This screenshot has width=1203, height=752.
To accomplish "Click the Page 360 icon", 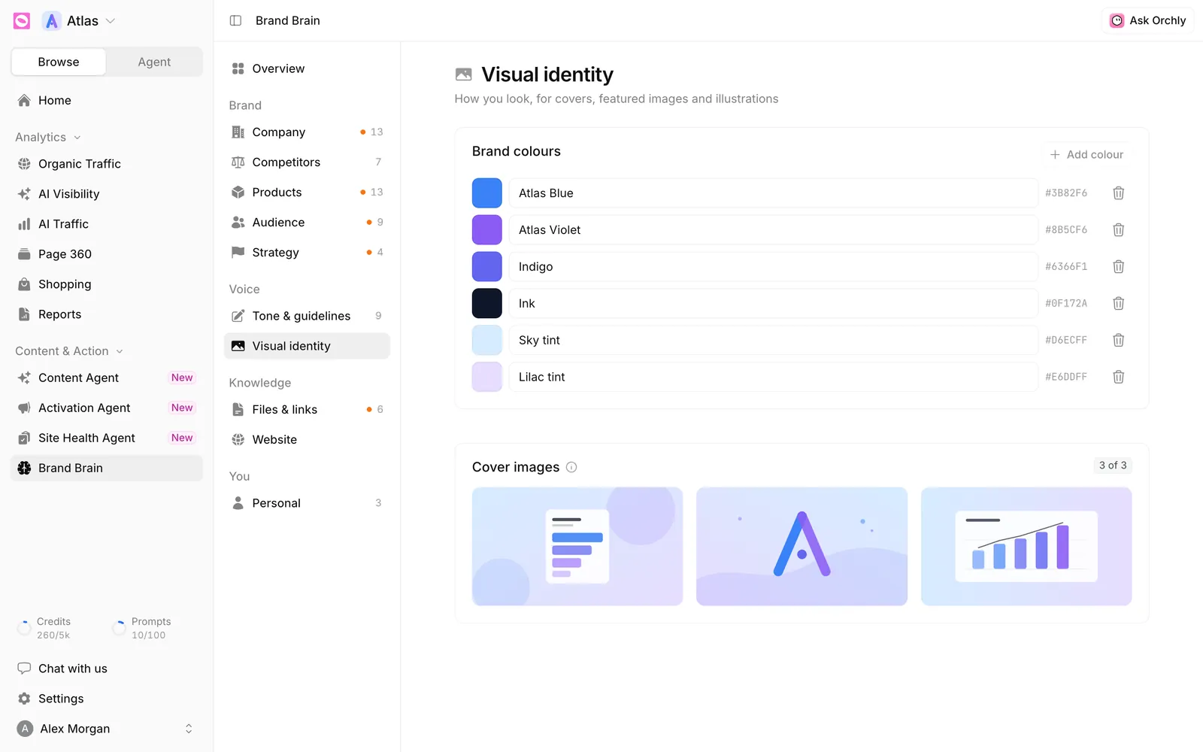I will (x=24, y=254).
